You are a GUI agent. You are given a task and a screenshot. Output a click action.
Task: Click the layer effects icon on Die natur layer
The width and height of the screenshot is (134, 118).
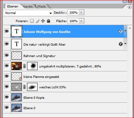(x=121, y=44)
